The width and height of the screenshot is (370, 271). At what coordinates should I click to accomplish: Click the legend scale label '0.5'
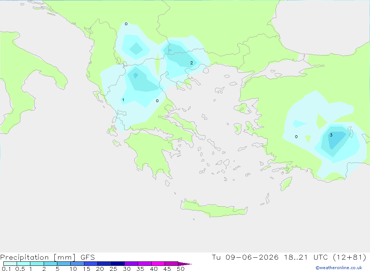point(20,269)
